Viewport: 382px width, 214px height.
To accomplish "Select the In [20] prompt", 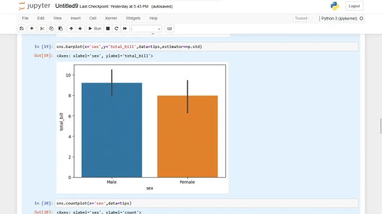I will pos(43,203).
